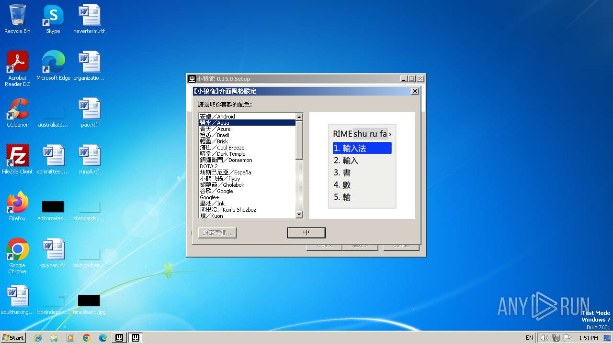Select the CCleaner desktop shortcut
Viewport: 613px width, 344px height.
click(17, 113)
